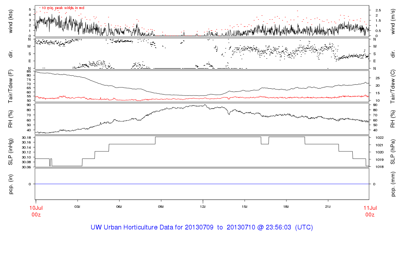Click the SLP (hPa) right axis label
This screenshot has height=276, width=404.
coord(393,152)
